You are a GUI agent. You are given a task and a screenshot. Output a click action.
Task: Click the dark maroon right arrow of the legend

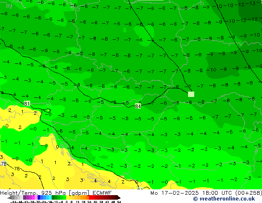click(x=119, y=198)
